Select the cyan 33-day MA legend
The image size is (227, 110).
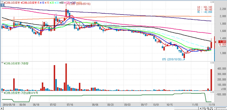point(57,3)
